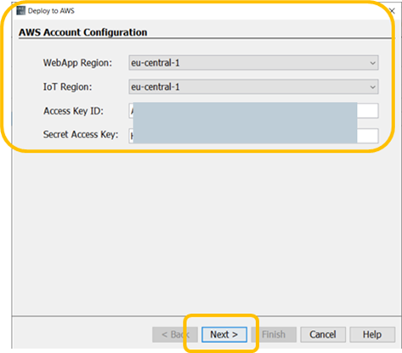
Task: Open the IoT Region dropdown
Action: 253,87
